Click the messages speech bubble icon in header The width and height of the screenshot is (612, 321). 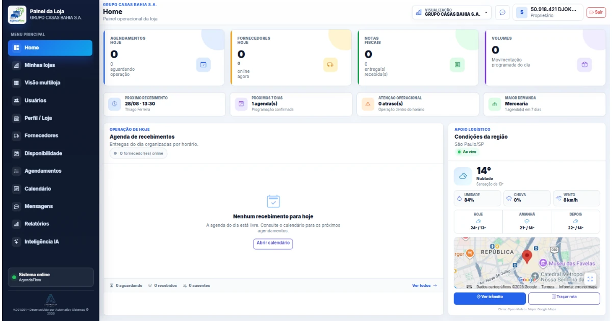click(x=502, y=12)
